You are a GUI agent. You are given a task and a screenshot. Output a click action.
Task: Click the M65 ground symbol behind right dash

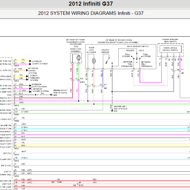pos(52,95)
